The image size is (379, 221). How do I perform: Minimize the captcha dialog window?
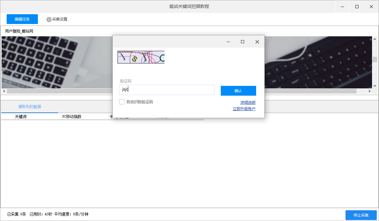click(228, 42)
